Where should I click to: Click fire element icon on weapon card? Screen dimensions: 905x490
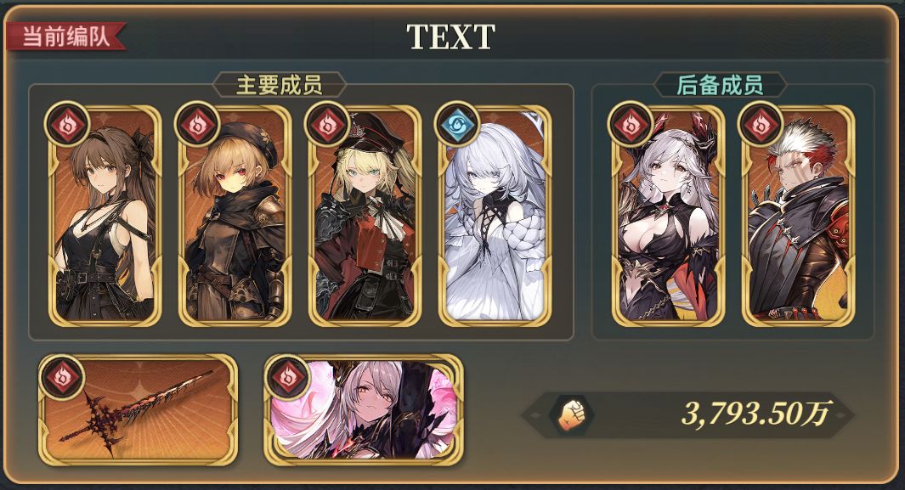(62, 378)
